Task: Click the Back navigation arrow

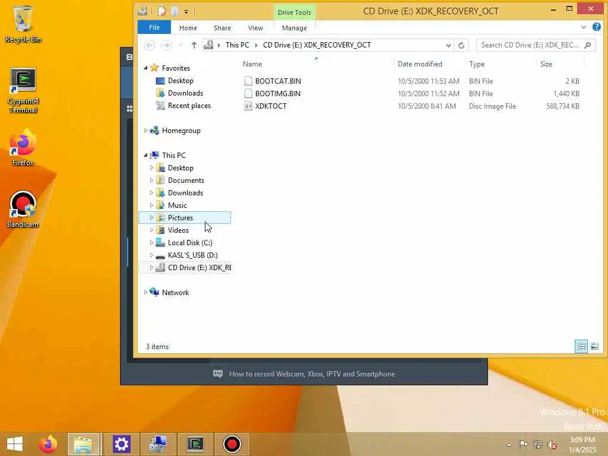Action: pyautogui.click(x=149, y=45)
